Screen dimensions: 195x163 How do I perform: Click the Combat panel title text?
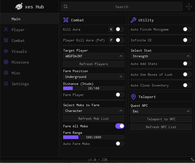pos(77,20)
